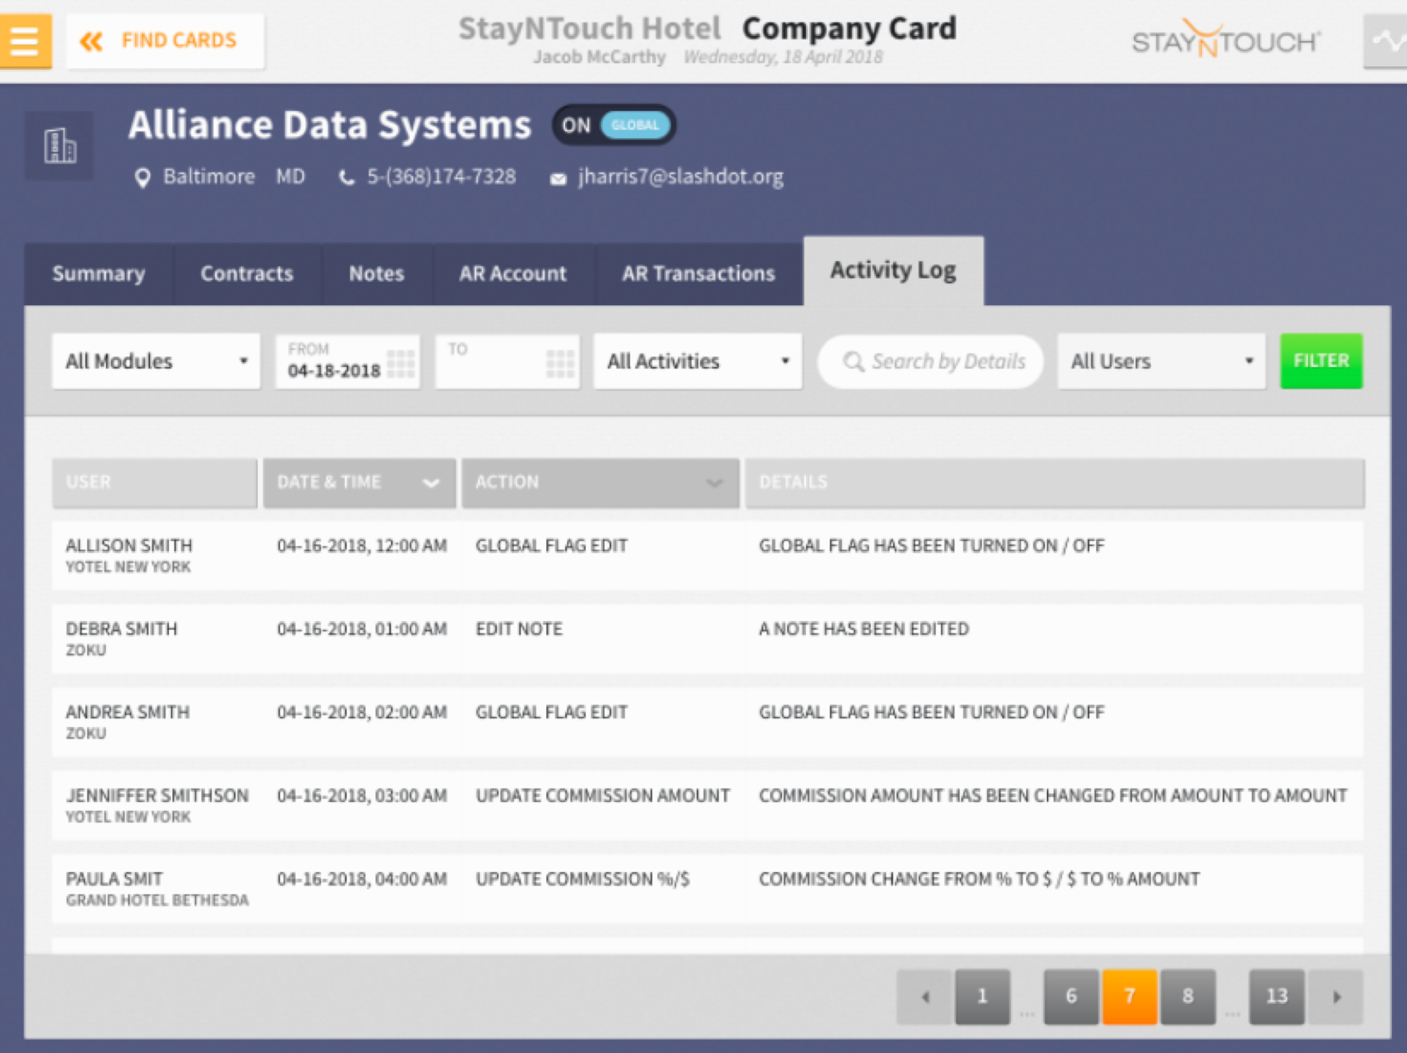Click phone number 5-(368)174-7328
The width and height of the screenshot is (1407, 1053).
click(x=442, y=177)
